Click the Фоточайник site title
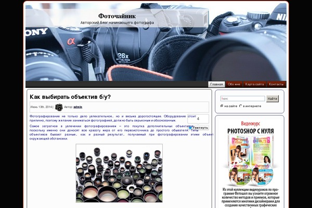312x208 pixels. pos(117,16)
